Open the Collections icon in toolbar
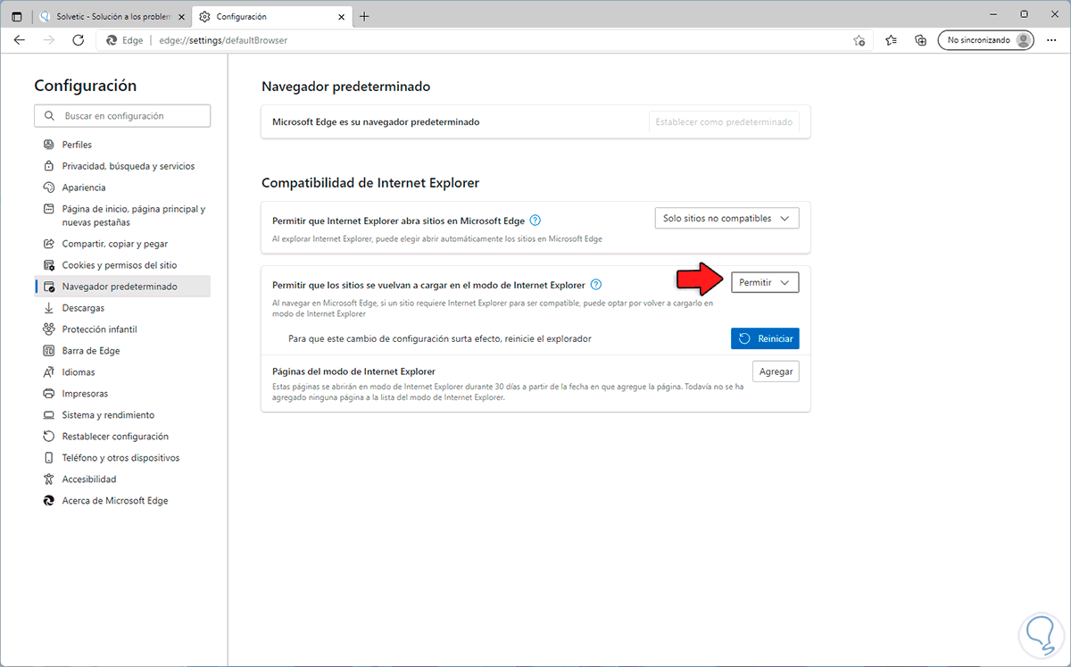Image resolution: width=1071 pixels, height=667 pixels. pos(921,40)
